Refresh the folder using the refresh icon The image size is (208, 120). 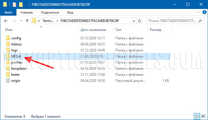pyautogui.click(x=140, y=21)
